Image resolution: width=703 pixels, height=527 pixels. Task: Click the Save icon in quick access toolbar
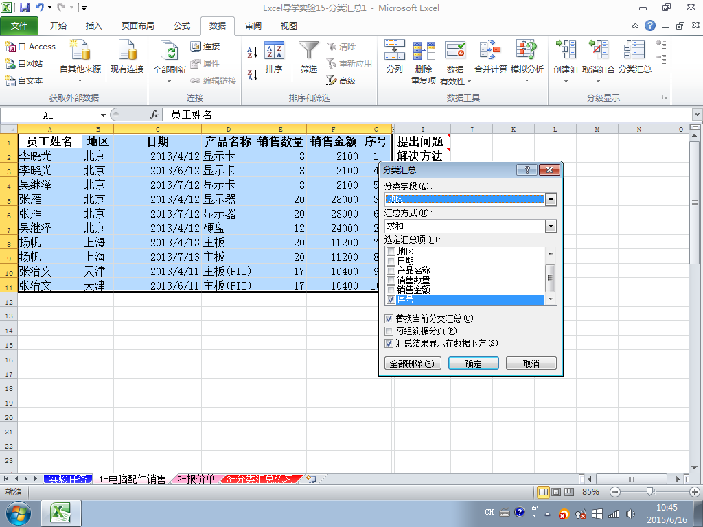tap(25, 7)
